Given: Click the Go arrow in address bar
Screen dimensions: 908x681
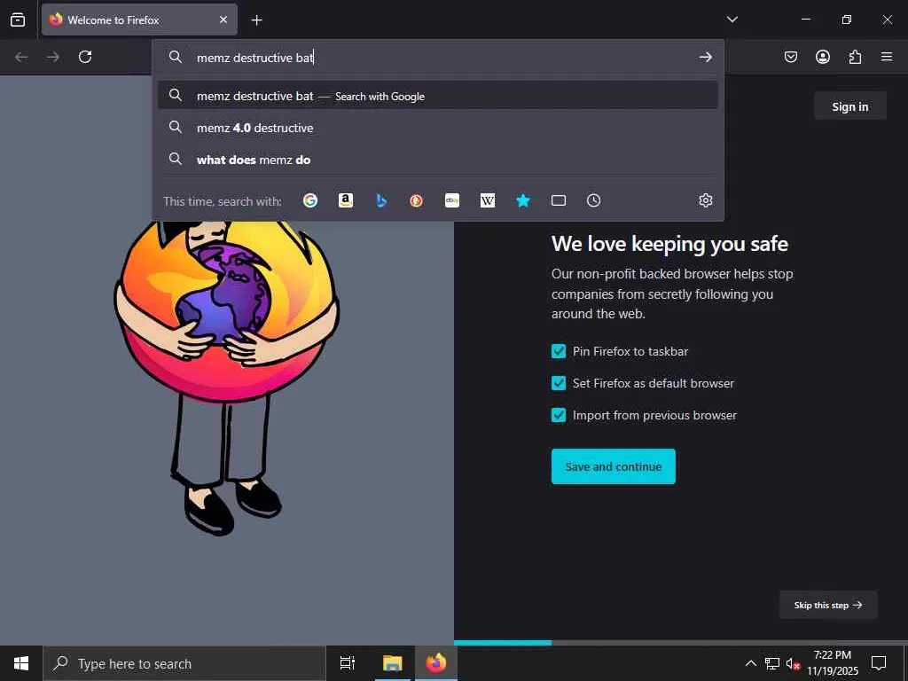Looking at the screenshot, I should click(705, 57).
